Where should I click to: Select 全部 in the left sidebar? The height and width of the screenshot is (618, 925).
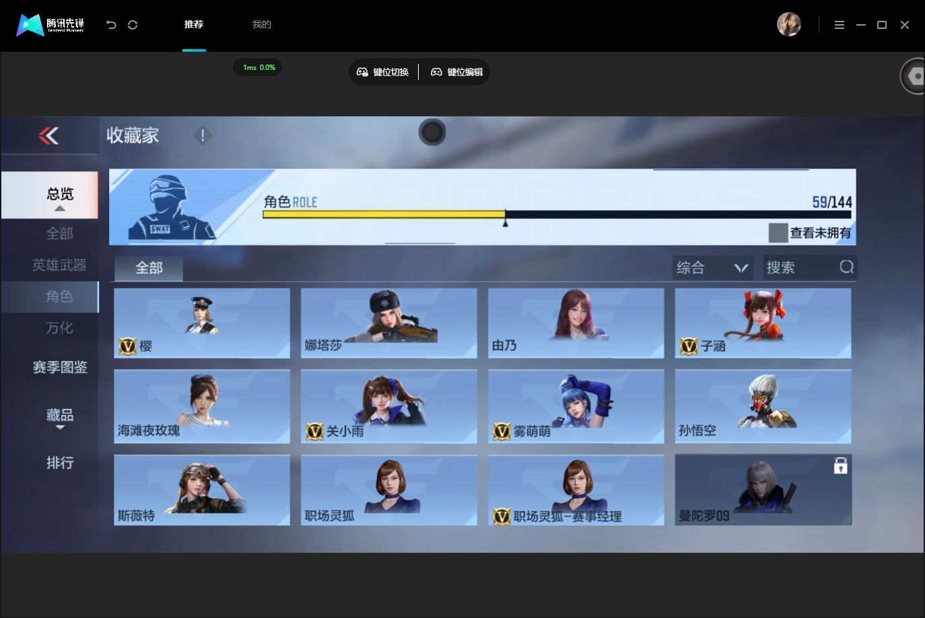pos(59,233)
